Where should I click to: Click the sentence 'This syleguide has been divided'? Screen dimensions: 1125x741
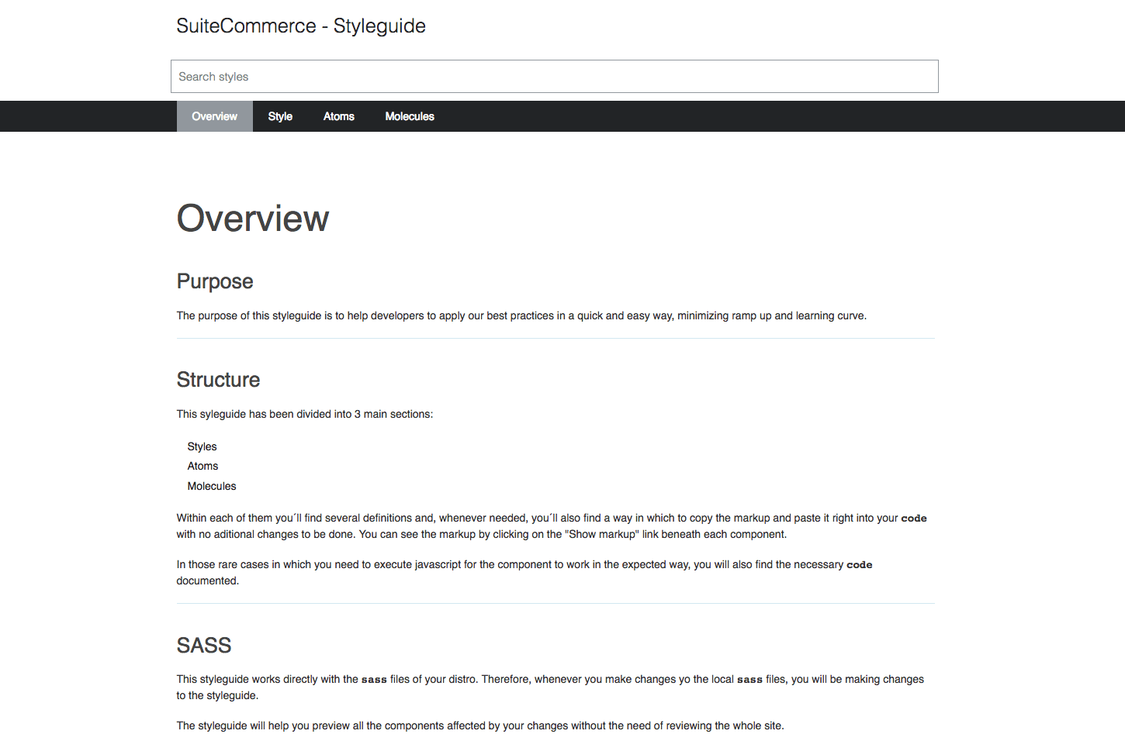click(x=305, y=414)
